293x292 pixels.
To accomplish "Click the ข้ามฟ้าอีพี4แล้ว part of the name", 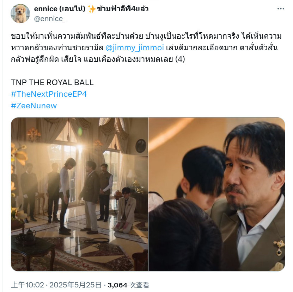I will point(123,9).
